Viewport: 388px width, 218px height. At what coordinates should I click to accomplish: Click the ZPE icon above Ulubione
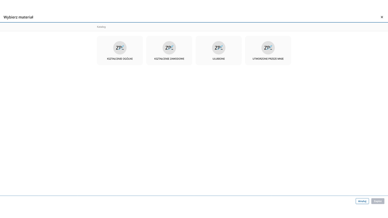pyautogui.click(x=219, y=48)
